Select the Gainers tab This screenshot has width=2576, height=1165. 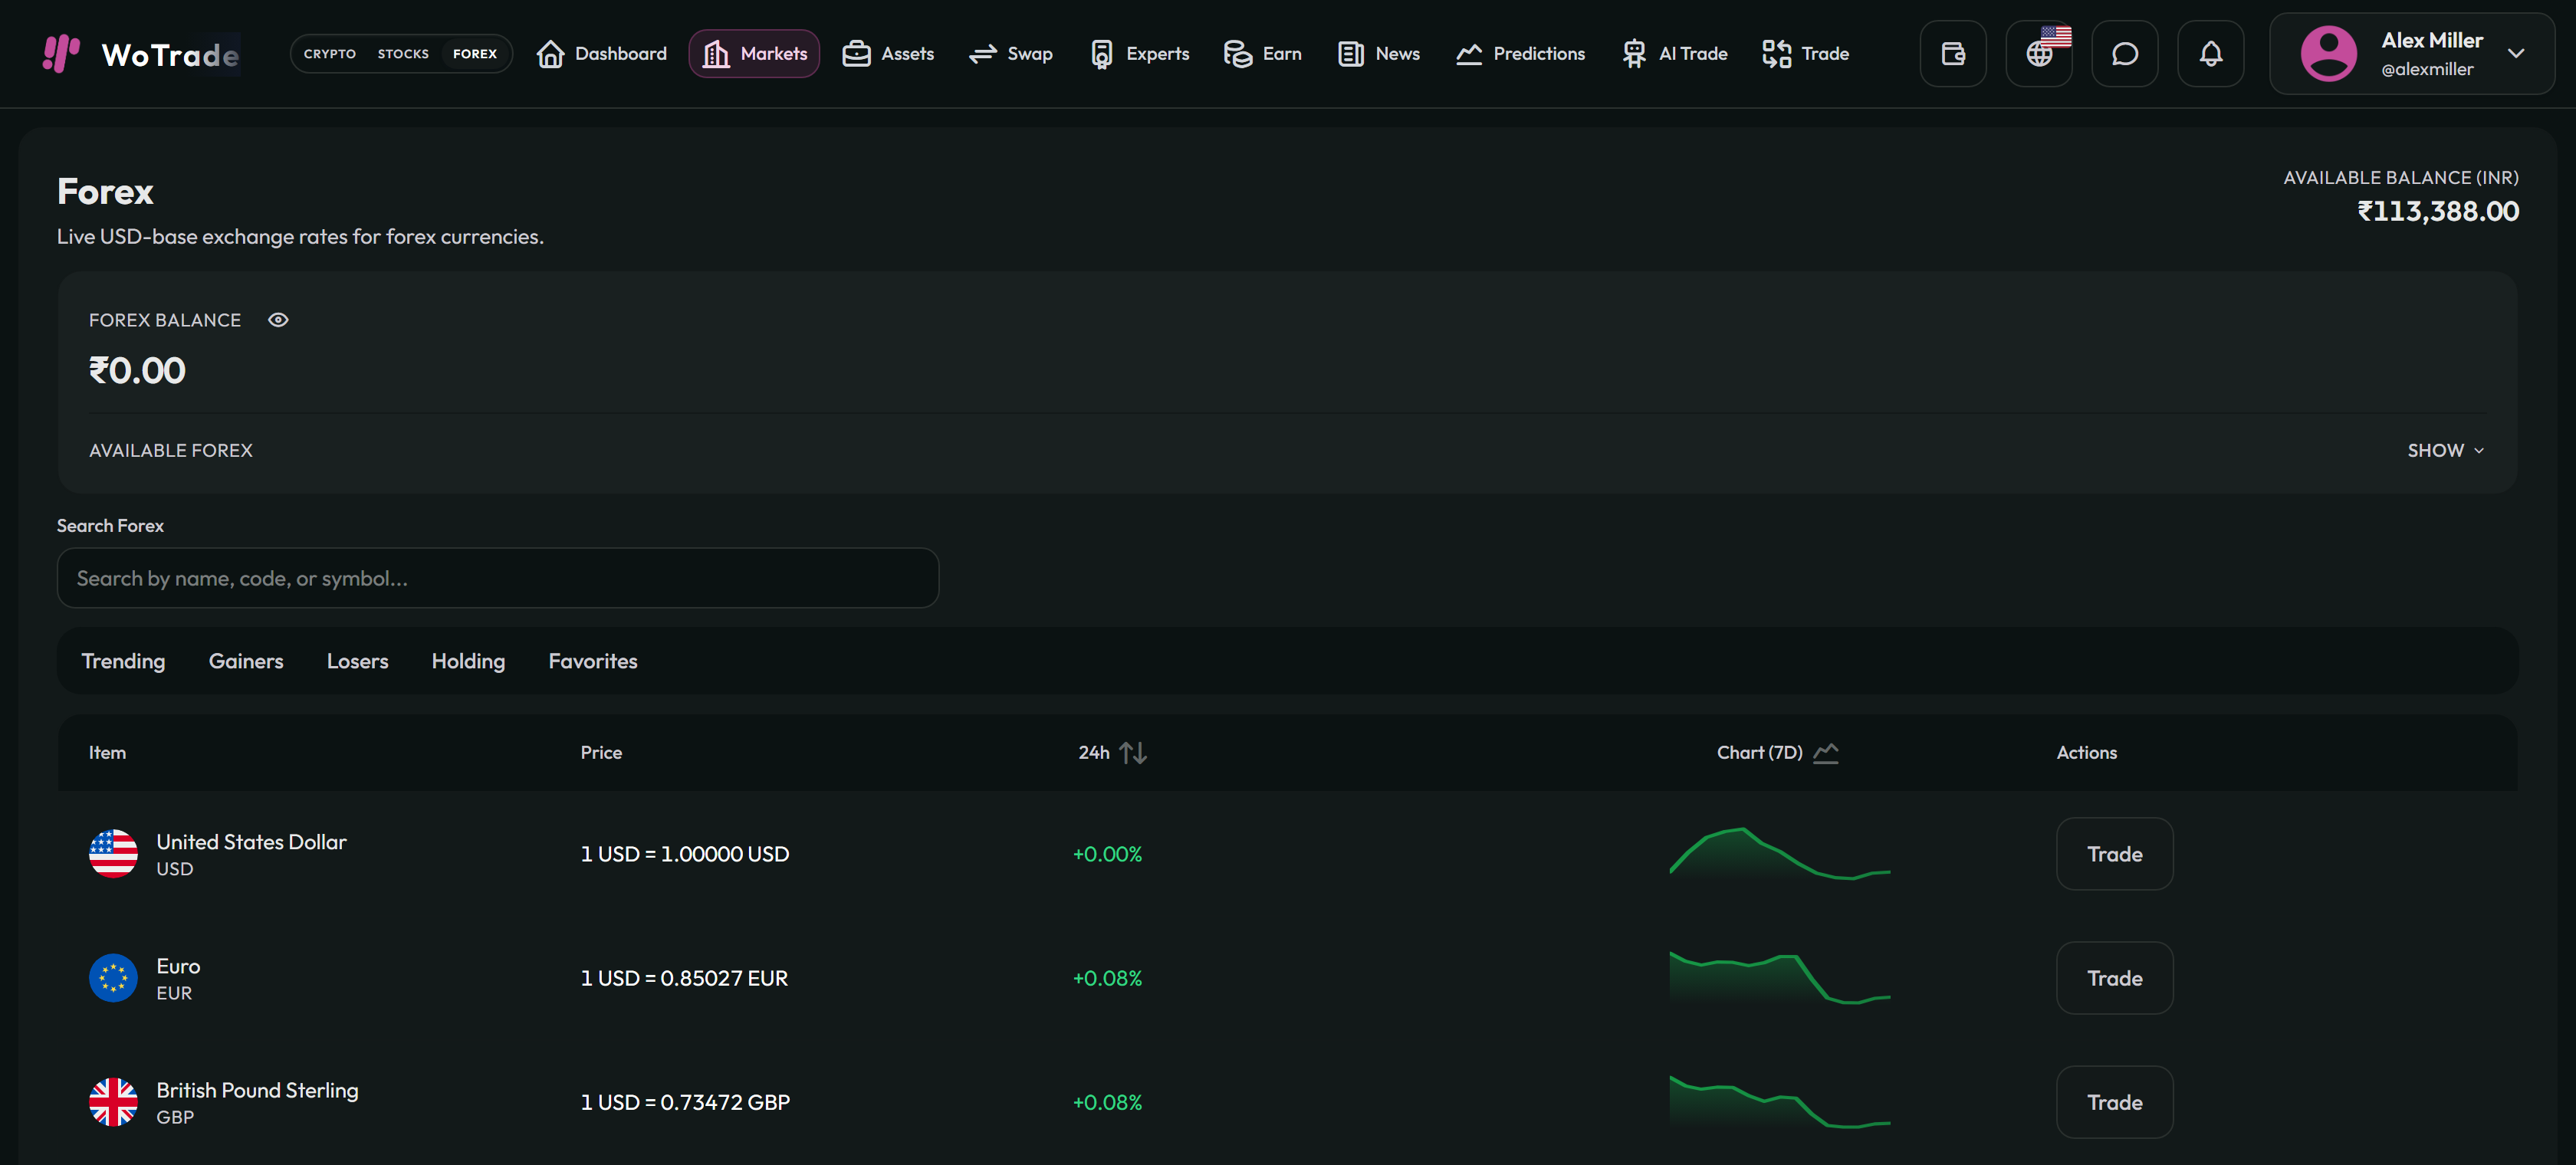coord(246,661)
